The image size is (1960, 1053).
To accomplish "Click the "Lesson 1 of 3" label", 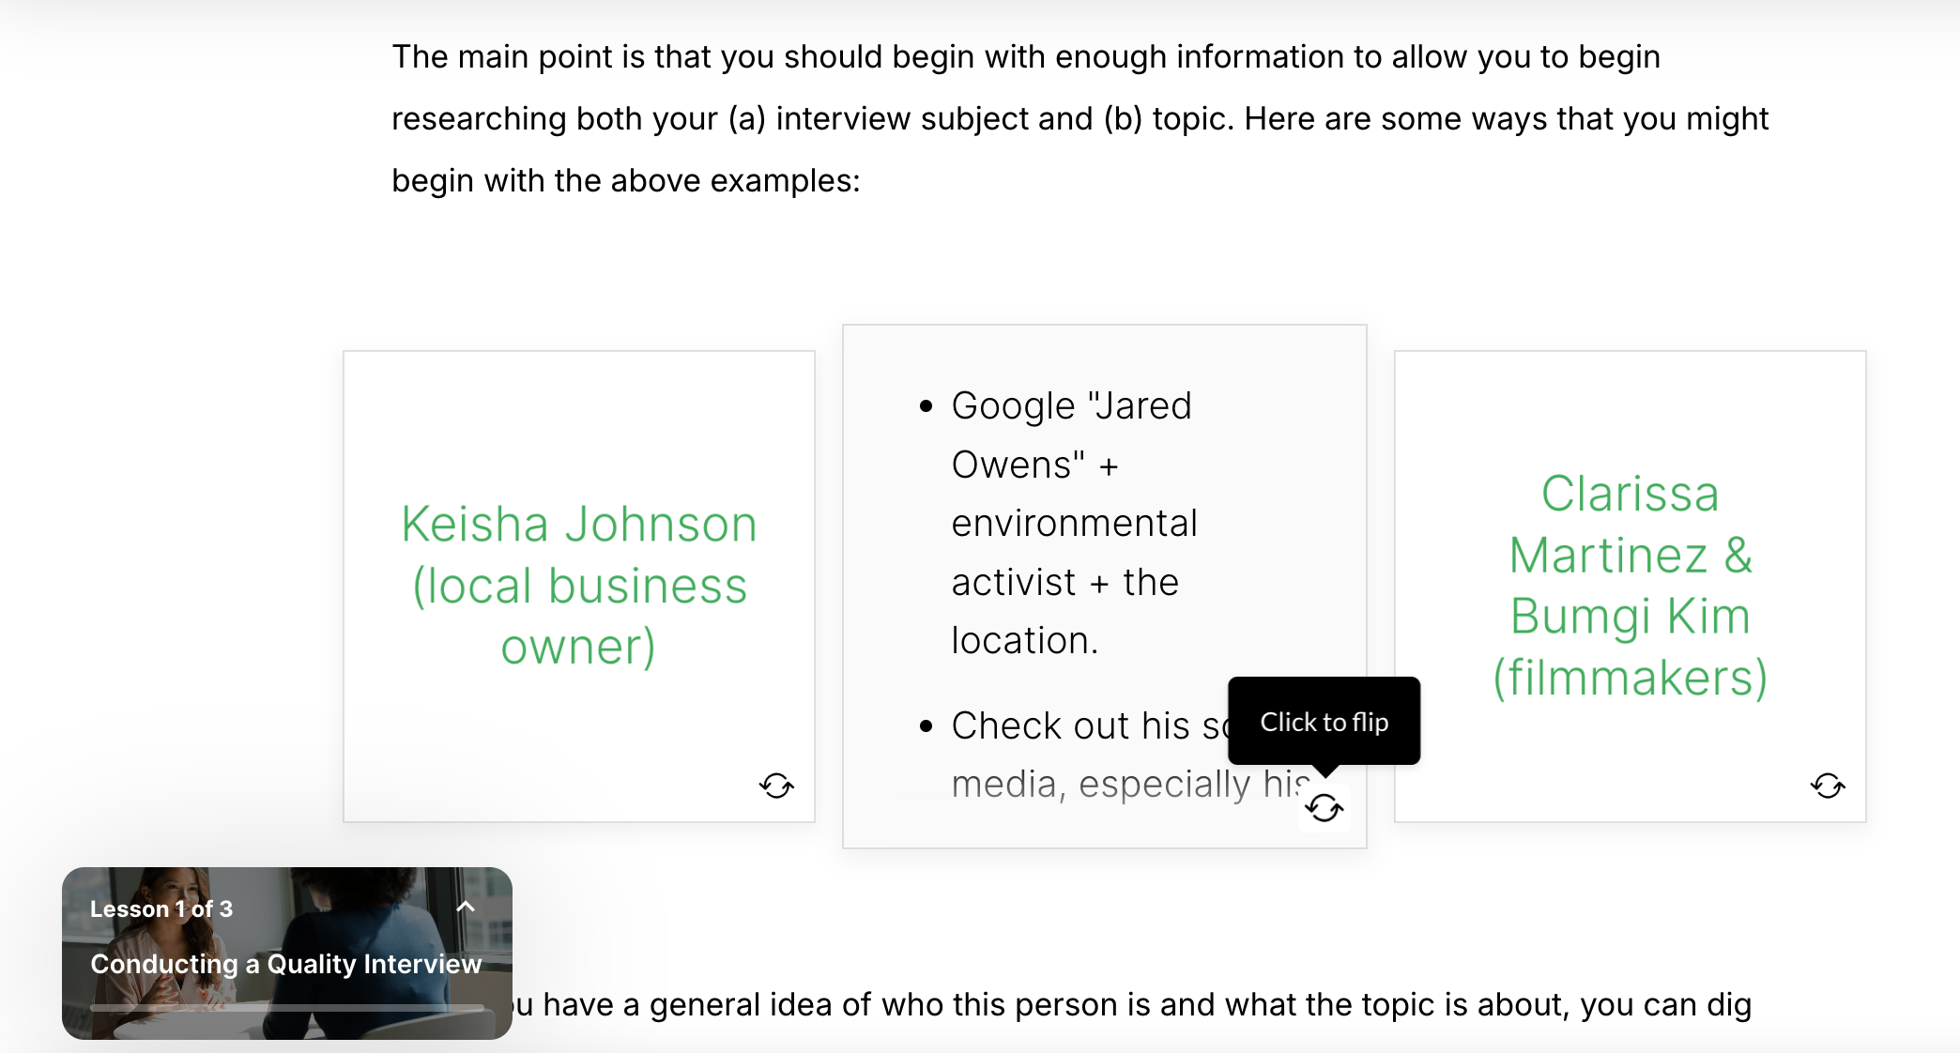I will pyautogui.click(x=161, y=908).
